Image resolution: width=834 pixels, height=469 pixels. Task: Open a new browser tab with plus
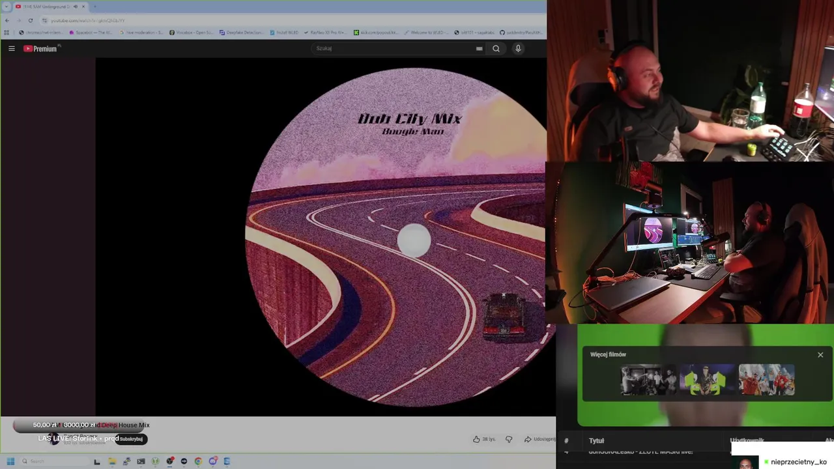95,7
